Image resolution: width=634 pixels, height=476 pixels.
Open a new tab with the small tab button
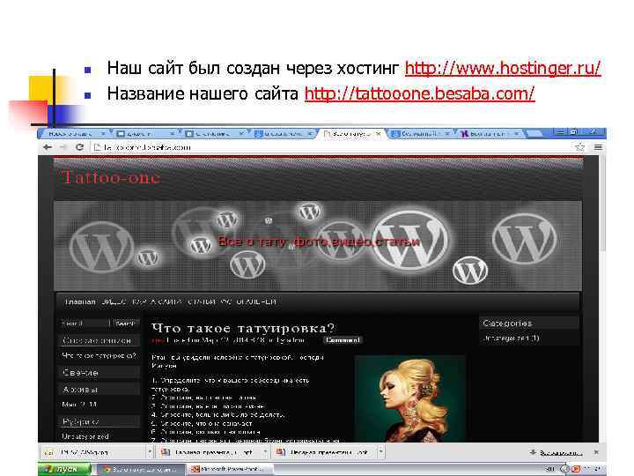click(x=534, y=133)
